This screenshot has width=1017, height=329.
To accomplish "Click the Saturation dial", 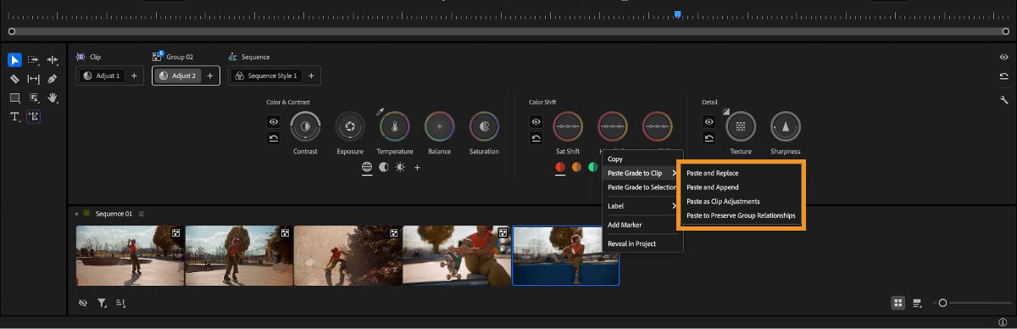I will point(485,127).
